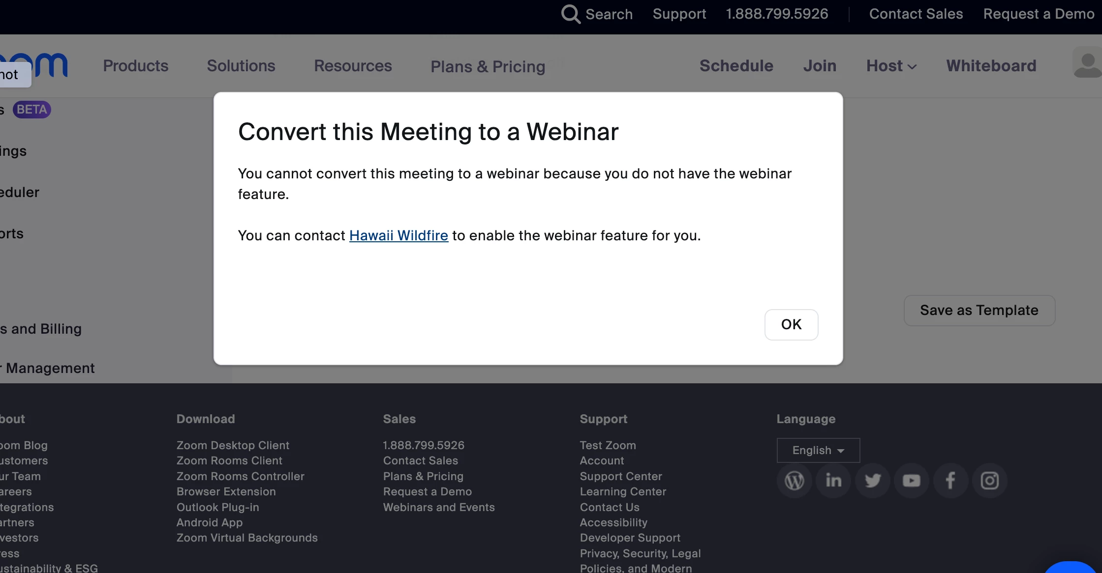
Task: Click the Schedule meeting link
Action: point(736,66)
